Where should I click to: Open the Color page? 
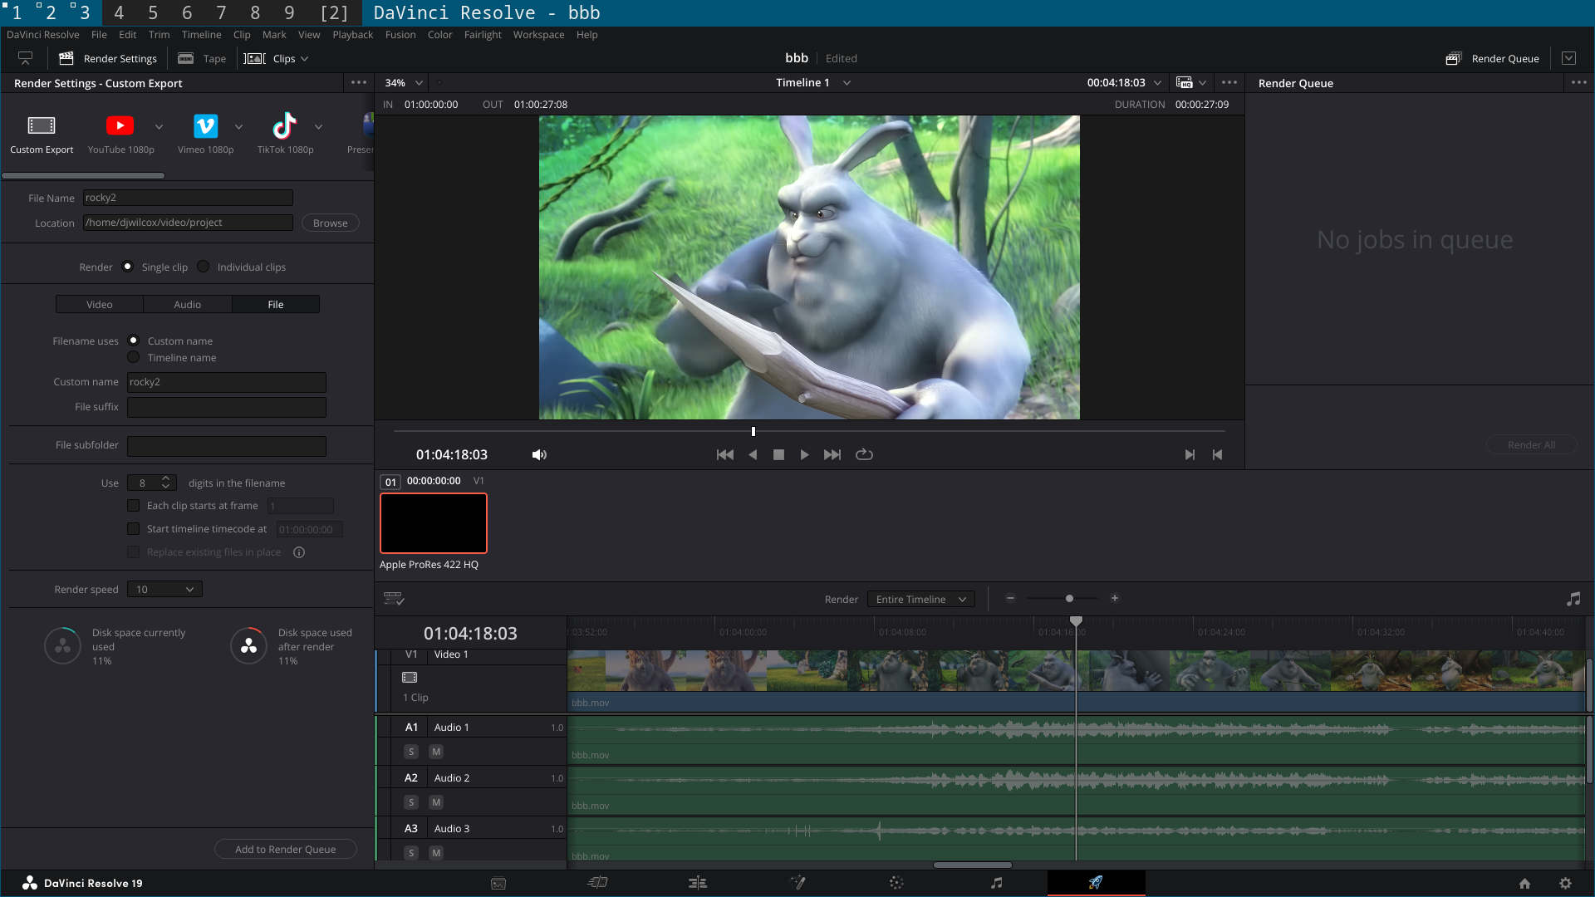click(x=896, y=883)
